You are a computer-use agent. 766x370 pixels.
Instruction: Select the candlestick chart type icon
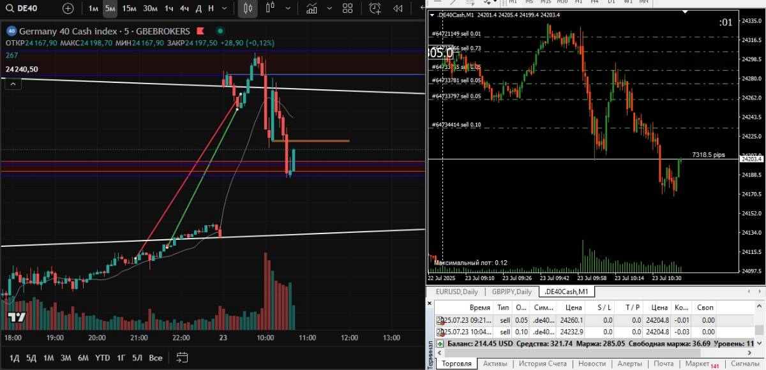(x=248, y=8)
